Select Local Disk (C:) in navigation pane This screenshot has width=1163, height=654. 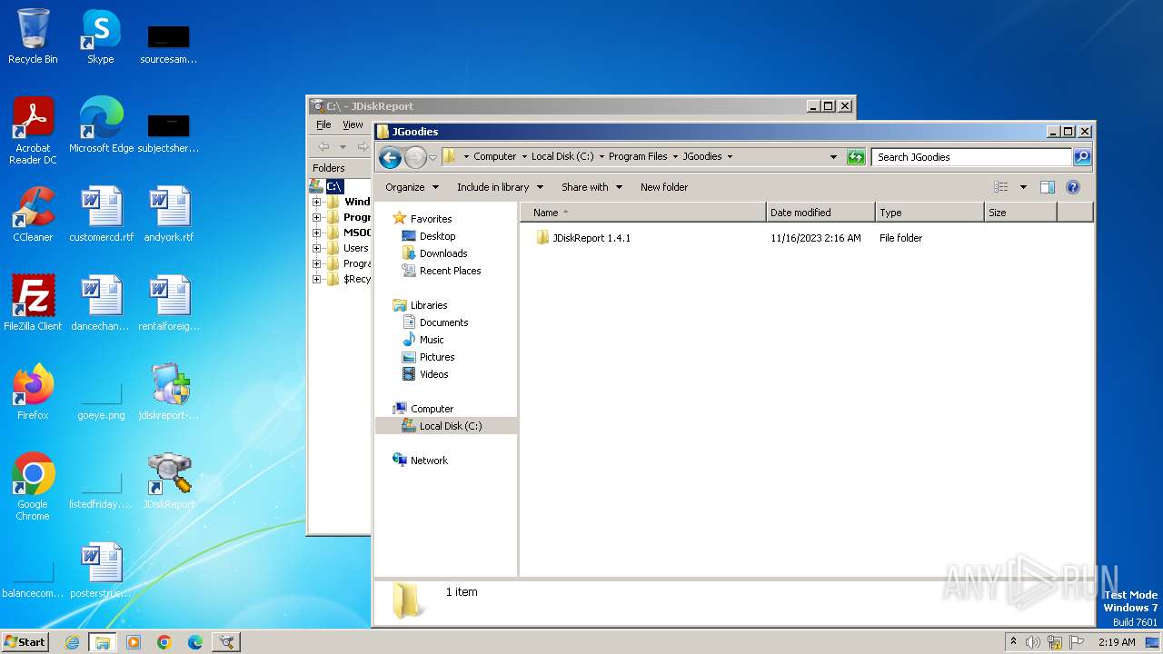(446, 426)
